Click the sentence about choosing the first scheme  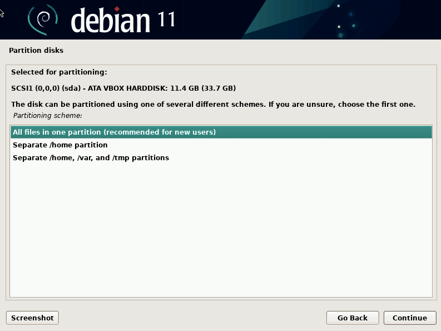213,105
